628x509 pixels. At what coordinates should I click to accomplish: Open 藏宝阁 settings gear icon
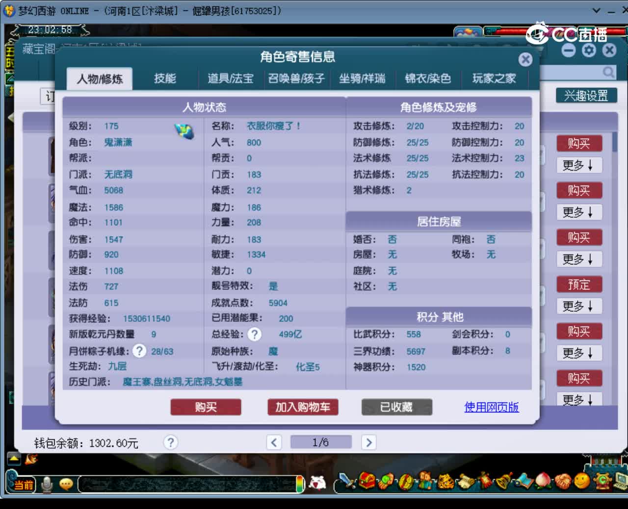(589, 50)
